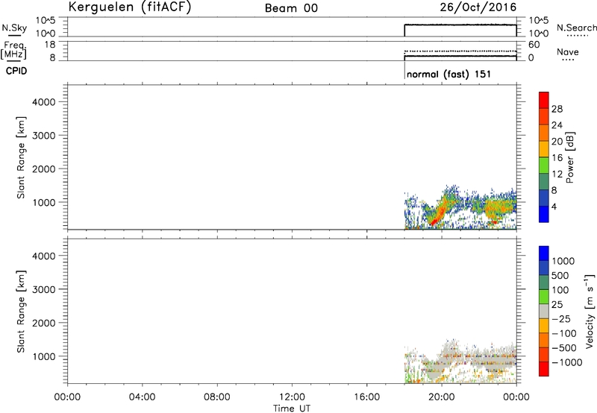Screen dimensions: 597x413
Task: Click the '20:00' time axis tick label
Action: (441, 397)
